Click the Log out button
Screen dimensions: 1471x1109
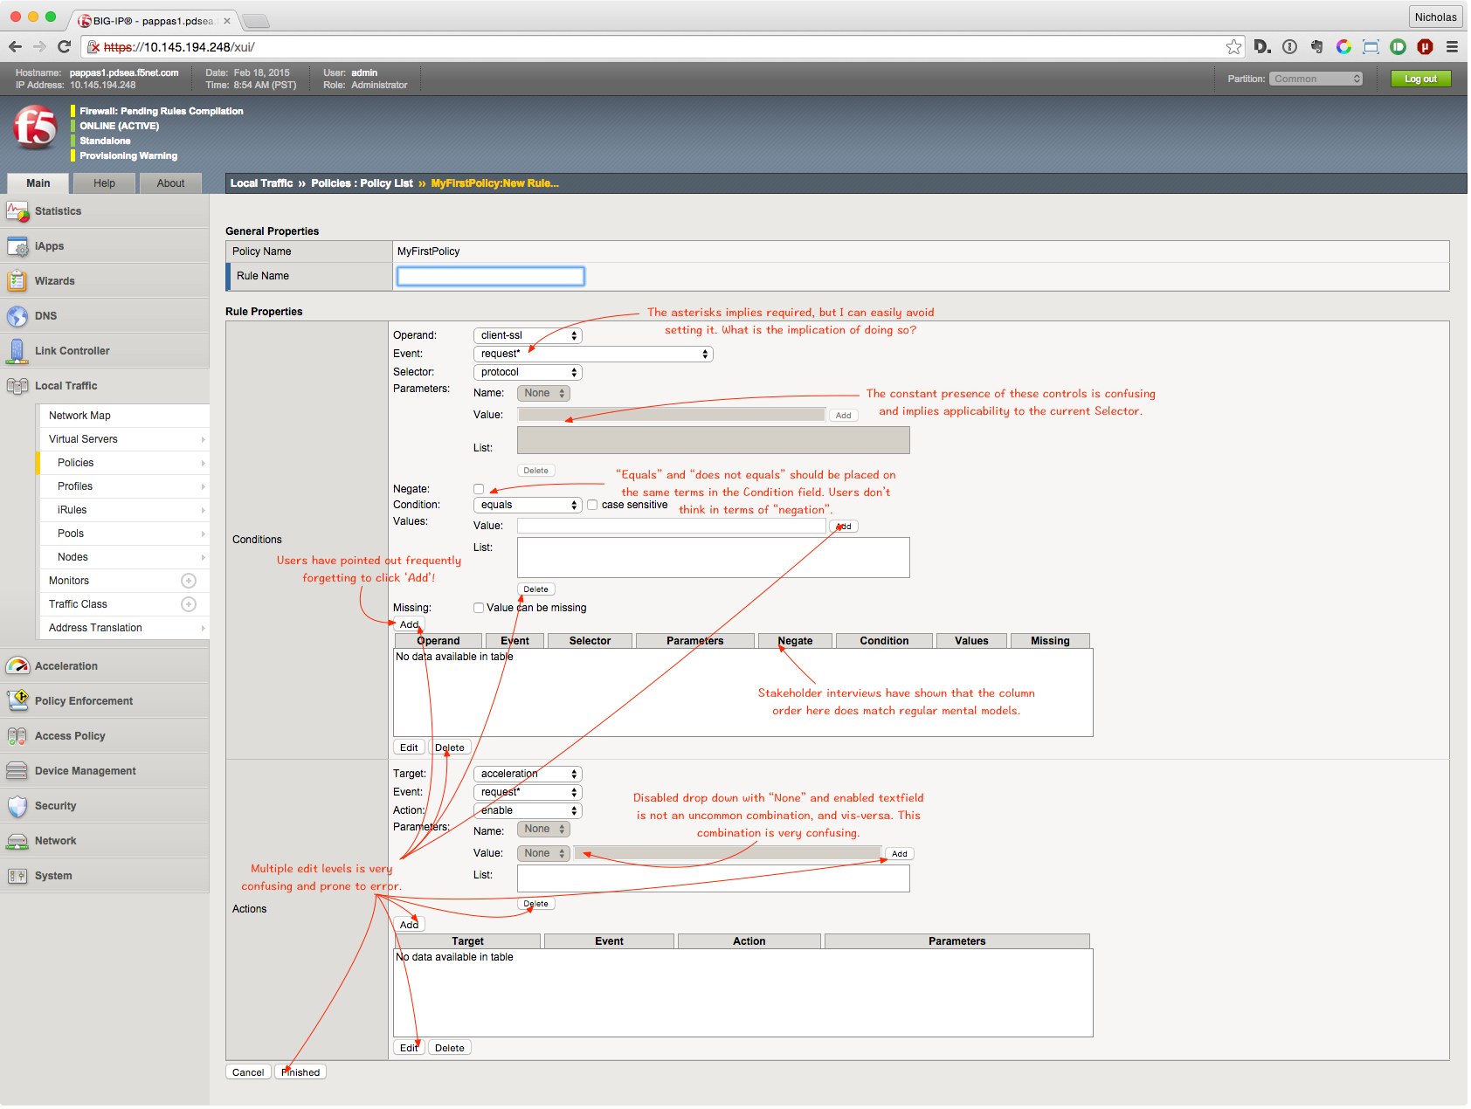(1420, 79)
